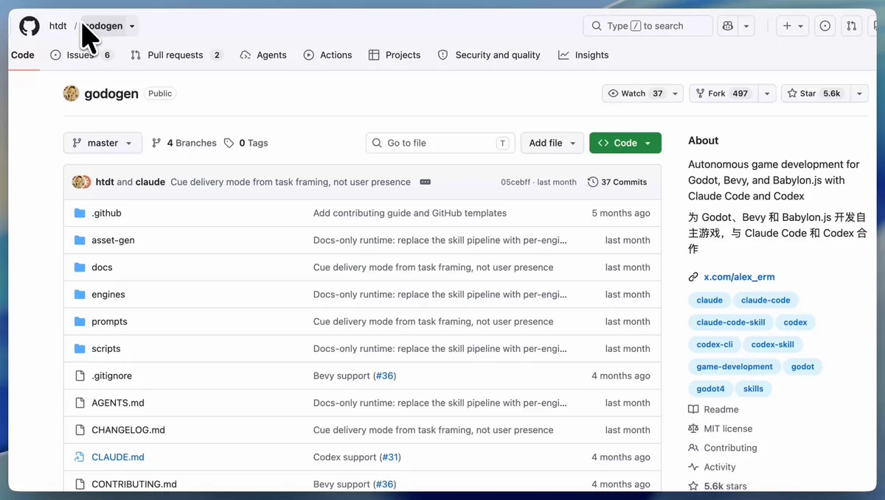
Task: Click the Type / to search box
Action: [648, 26]
